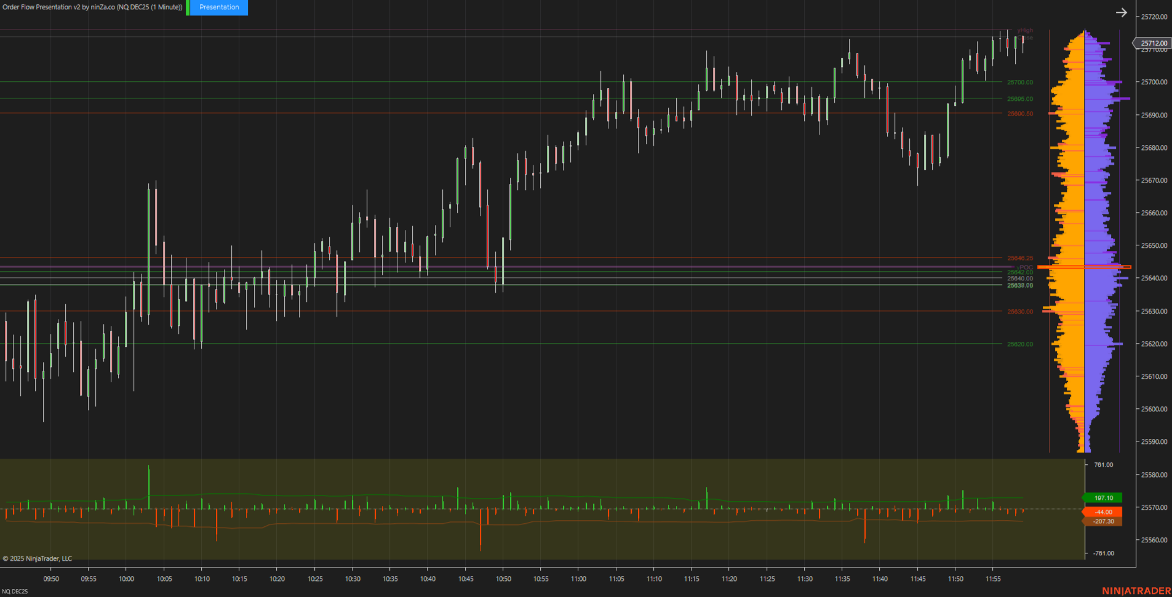Select the Order Flow Presentation v2 indicator title
The width and height of the screenshot is (1172, 597).
point(92,7)
